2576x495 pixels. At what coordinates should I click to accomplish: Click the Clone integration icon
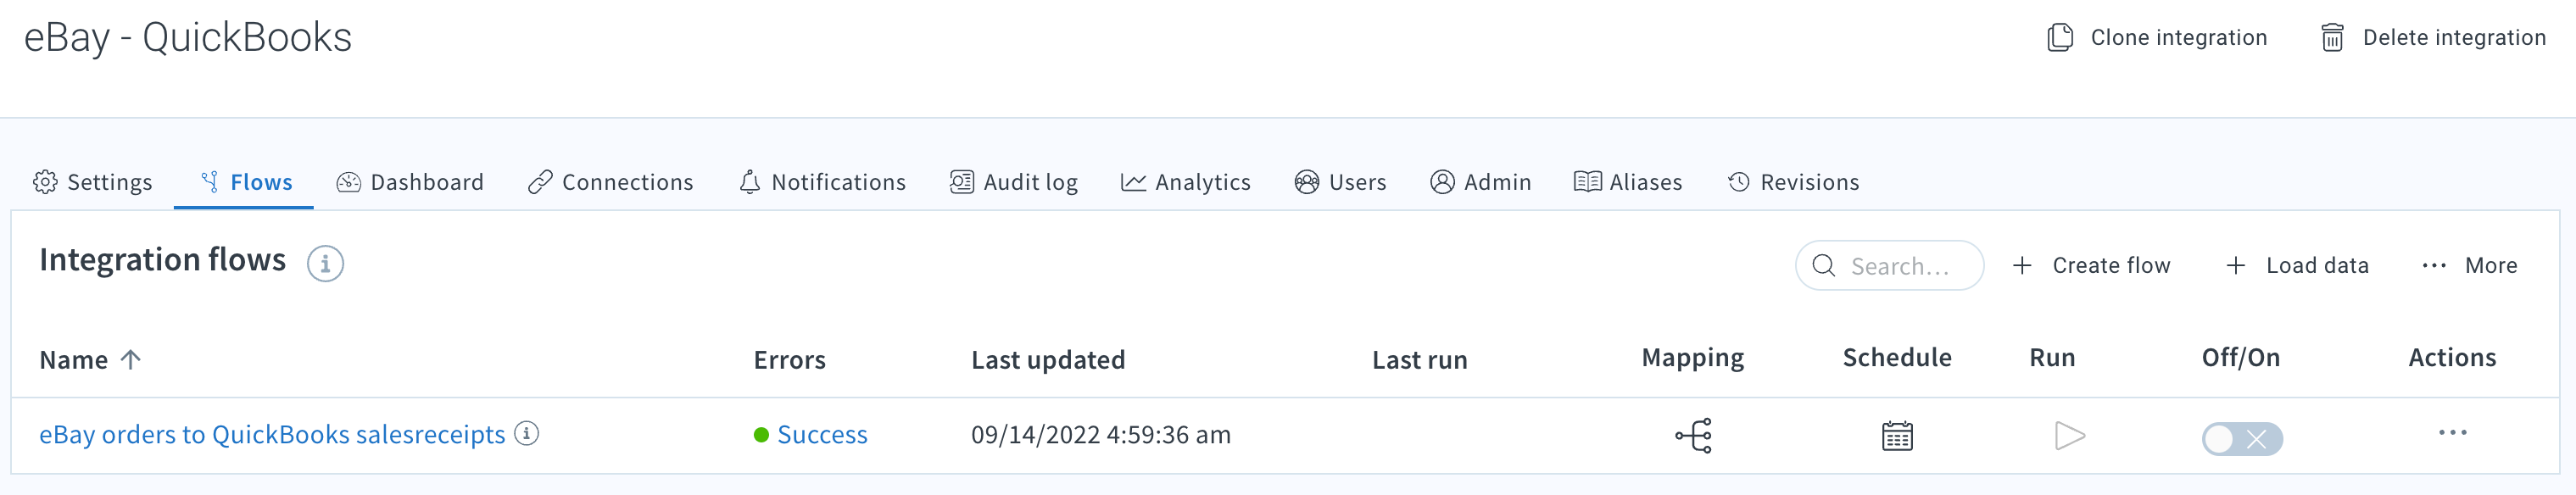tap(2060, 38)
